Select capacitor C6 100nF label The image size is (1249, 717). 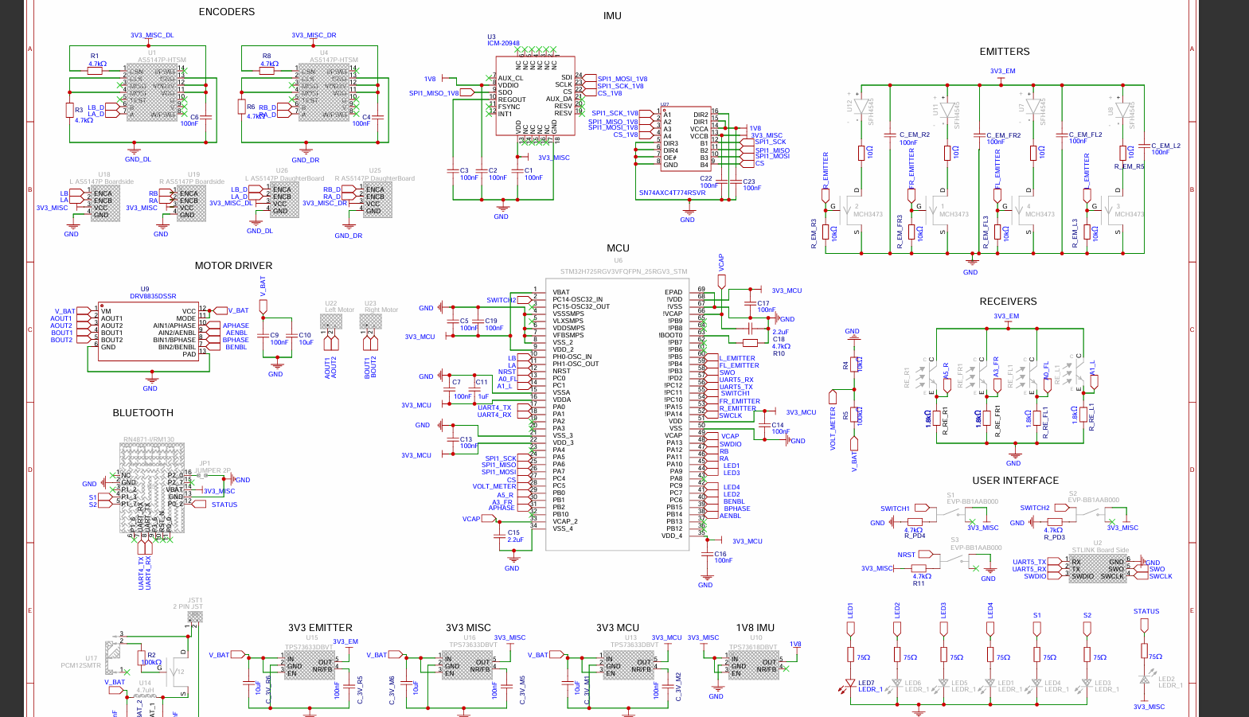tap(189, 120)
